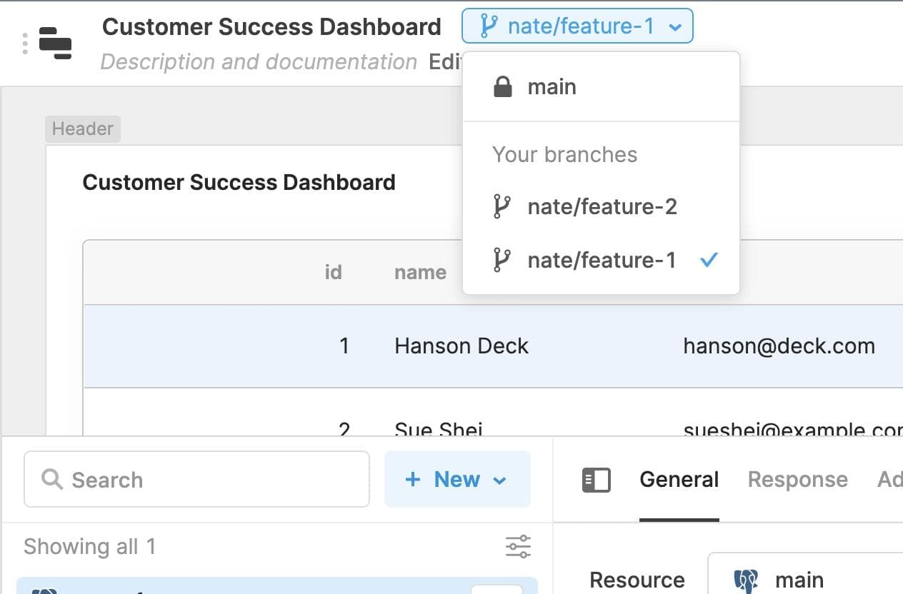Image resolution: width=903 pixels, height=594 pixels.
Task: Click the branch icon in the nate/feature-1 header pill
Action: click(489, 26)
